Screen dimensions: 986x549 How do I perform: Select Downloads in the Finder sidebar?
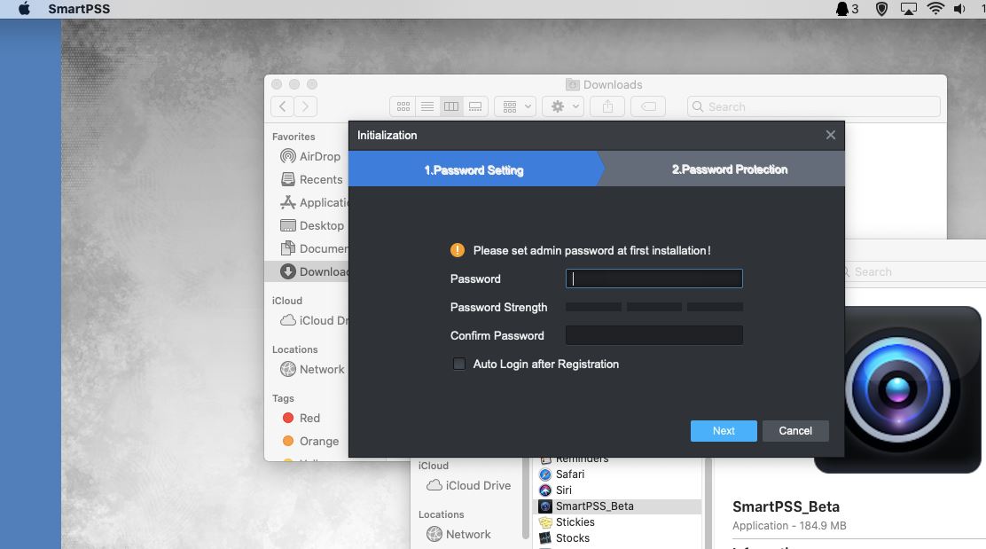[x=307, y=271]
